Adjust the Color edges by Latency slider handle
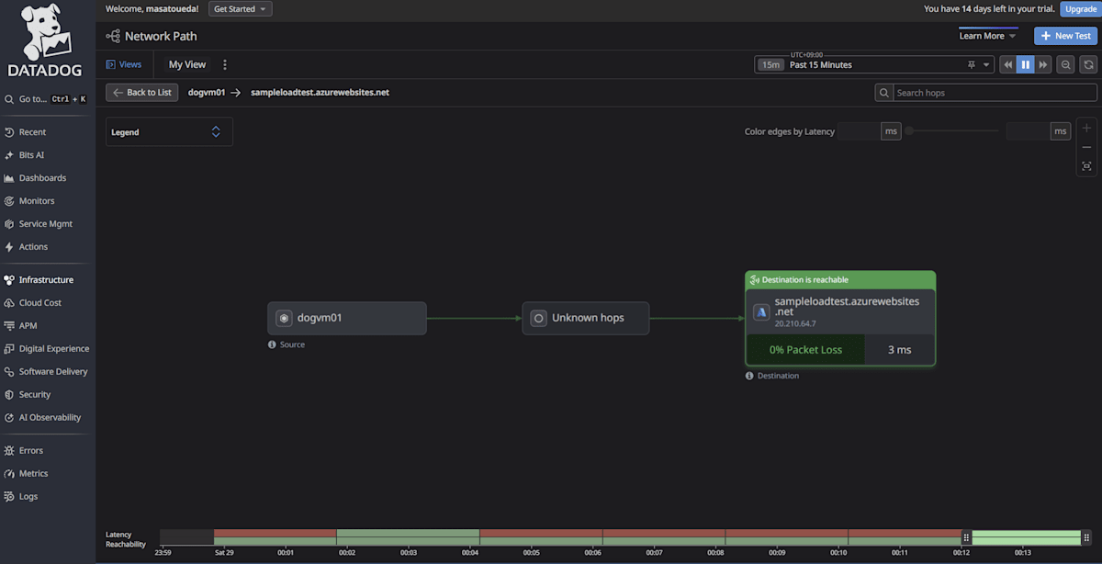The image size is (1102, 564). tap(909, 131)
